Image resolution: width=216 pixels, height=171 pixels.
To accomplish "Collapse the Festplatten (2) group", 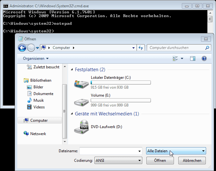I will (x=72, y=70).
